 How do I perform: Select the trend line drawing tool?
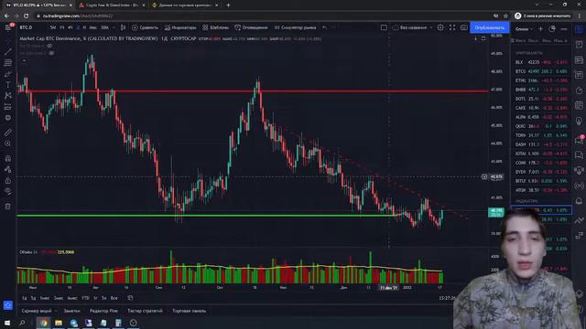pos(8,51)
